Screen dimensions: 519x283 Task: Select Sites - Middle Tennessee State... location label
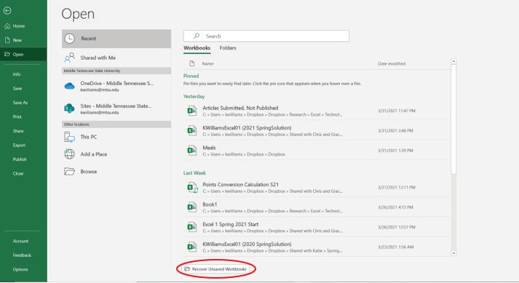116,106
